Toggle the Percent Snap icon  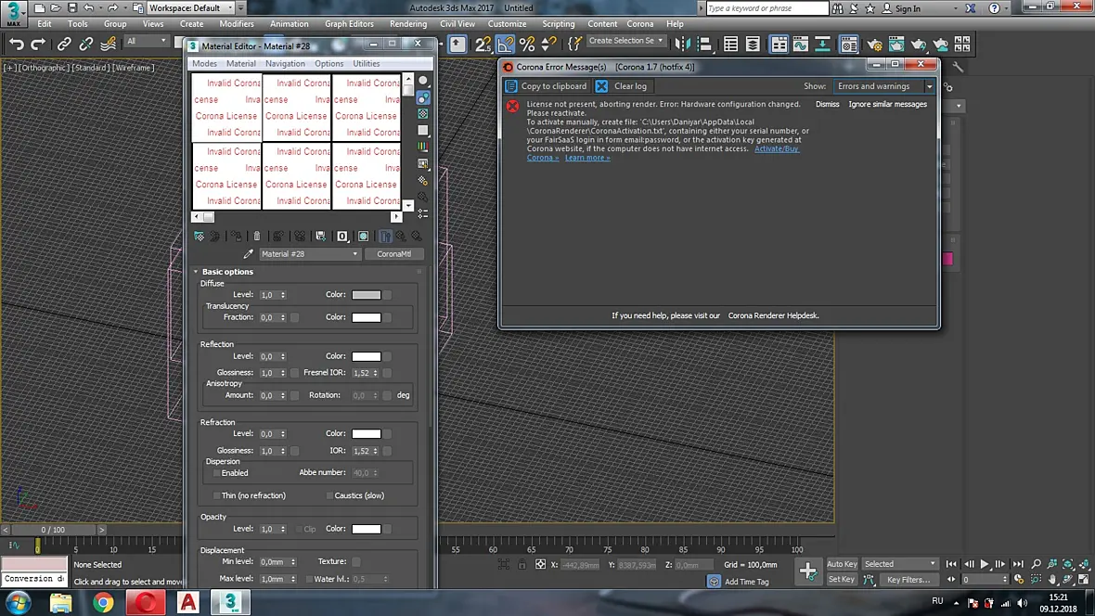[527, 44]
